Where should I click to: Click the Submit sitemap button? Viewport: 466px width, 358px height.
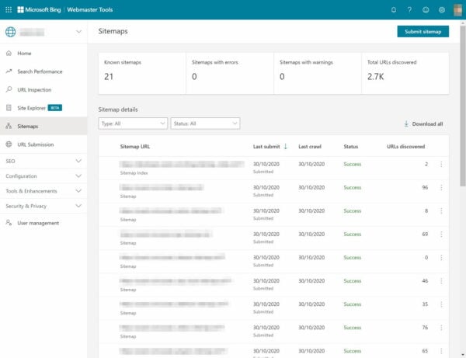[422, 32]
